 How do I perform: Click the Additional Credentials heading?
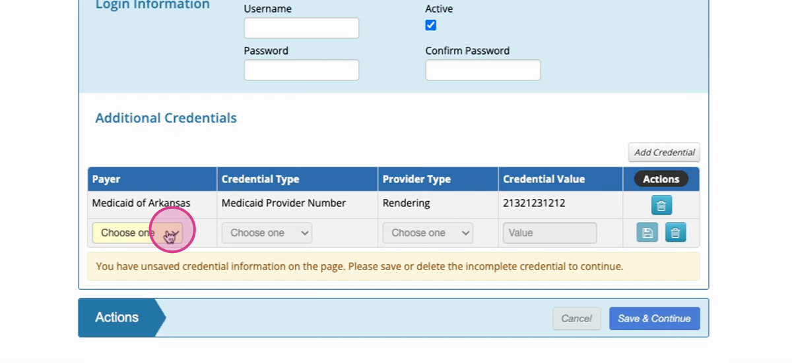pyautogui.click(x=166, y=119)
